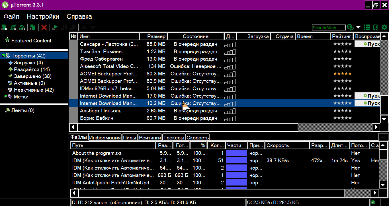Click Пуск on the 17.0 МБ Internet Download Manager row
This screenshot has width=389, height=206.
[x=367, y=96]
